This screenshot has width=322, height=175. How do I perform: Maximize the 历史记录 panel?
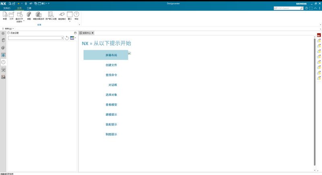[x=75, y=33]
